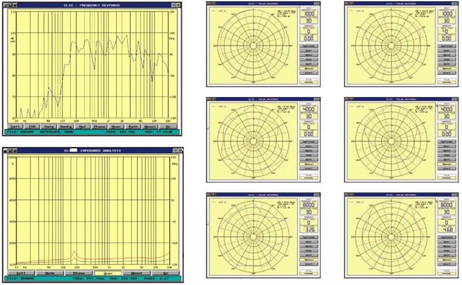The image size is (462, 285).
Task: Click Mode button in Impedance Analysis window
Action: (50, 273)
